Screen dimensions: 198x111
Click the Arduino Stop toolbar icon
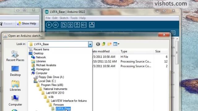(x=55, y=25)
